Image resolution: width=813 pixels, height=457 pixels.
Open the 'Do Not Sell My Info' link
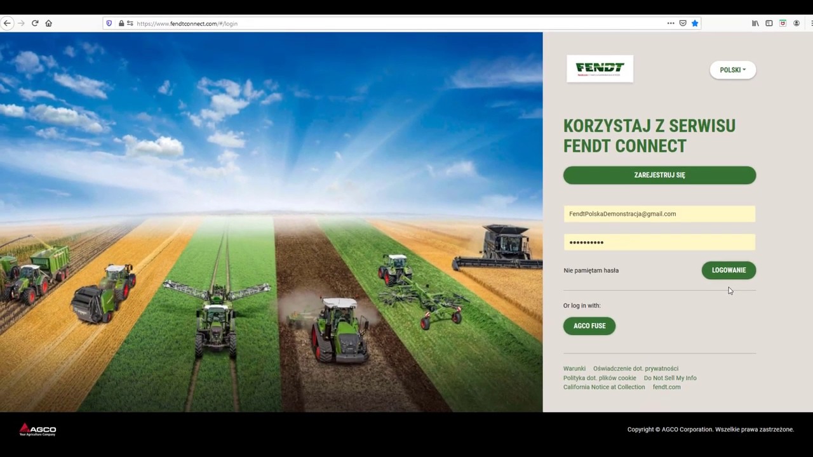coord(670,378)
